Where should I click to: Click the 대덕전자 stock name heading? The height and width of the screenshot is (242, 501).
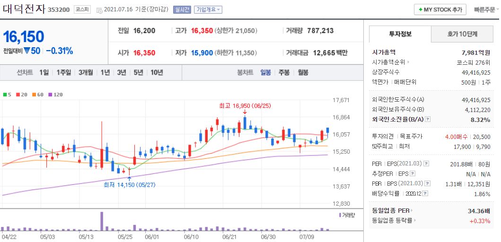24,9
